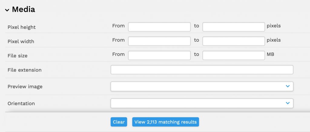Click the File extension text box
This screenshot has width=310, height=132.
(202, 70)
